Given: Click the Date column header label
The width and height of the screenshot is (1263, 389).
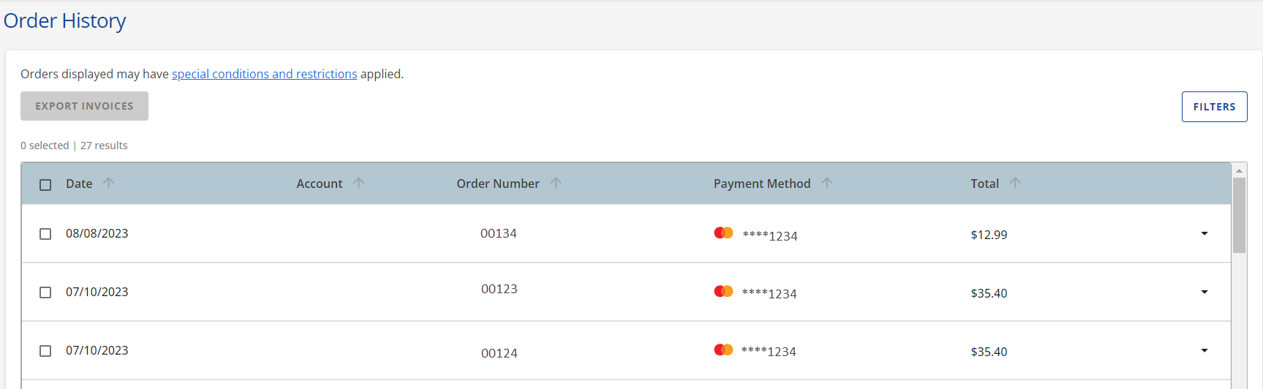Looking at the screenshot, I should (x=79, y=184).
